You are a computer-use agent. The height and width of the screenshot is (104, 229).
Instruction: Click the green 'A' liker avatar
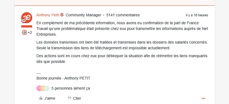[46, 88]
